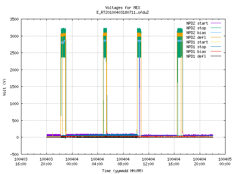Click the 2000 y-axis tick label
This screenshot has height=174, width=232.
(x=14, y=70)
